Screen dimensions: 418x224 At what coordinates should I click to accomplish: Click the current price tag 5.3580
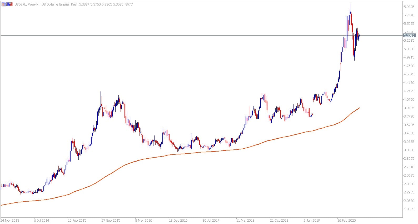click(x=409, y=35)
